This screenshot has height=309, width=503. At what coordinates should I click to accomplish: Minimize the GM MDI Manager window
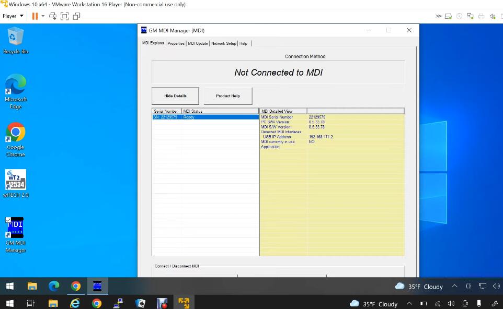369,30
